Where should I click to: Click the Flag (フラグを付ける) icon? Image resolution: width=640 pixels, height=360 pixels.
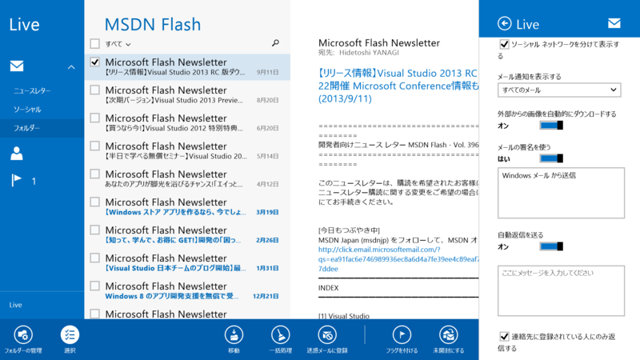tap(402, 335)
